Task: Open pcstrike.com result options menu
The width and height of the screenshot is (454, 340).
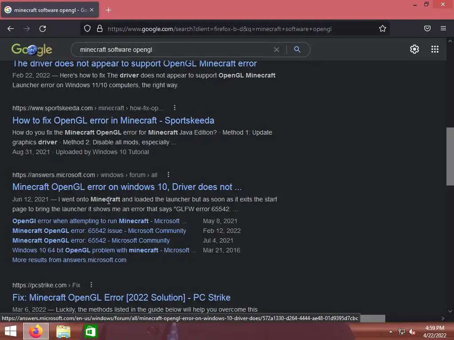Action: 91,285
